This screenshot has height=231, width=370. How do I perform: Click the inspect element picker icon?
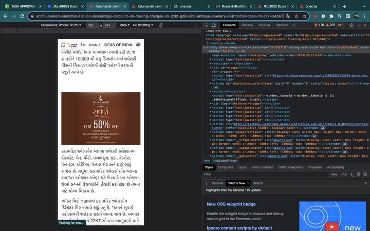207,25
